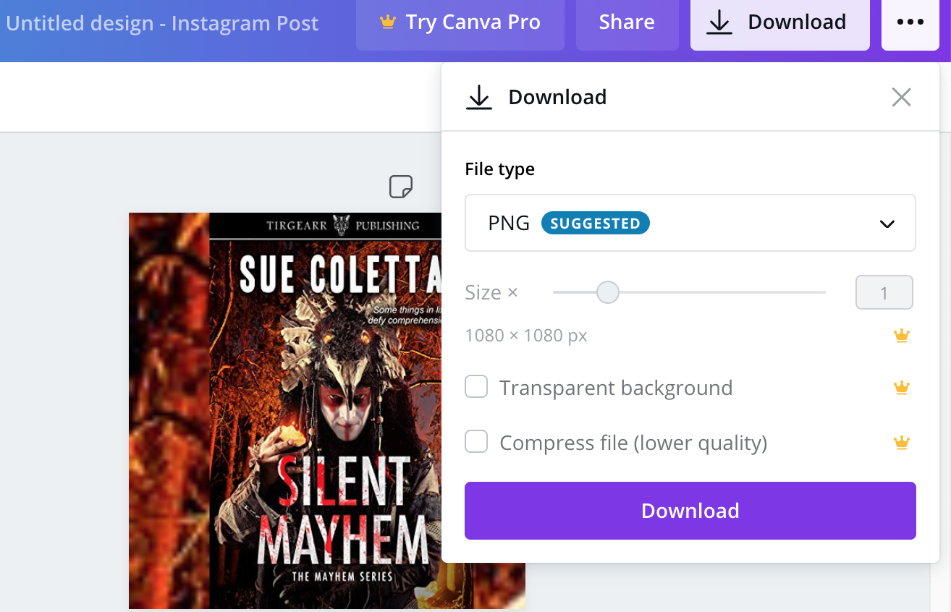Click the Share button
Screen dimensions: 951x612
(627, 22)
